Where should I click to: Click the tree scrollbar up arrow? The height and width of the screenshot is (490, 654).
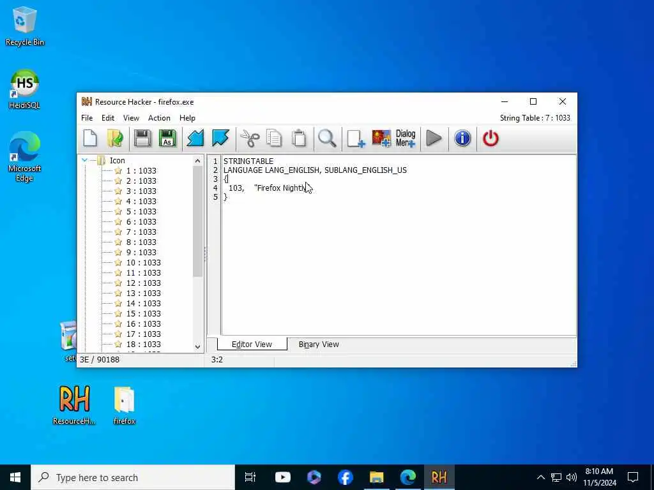198,161
